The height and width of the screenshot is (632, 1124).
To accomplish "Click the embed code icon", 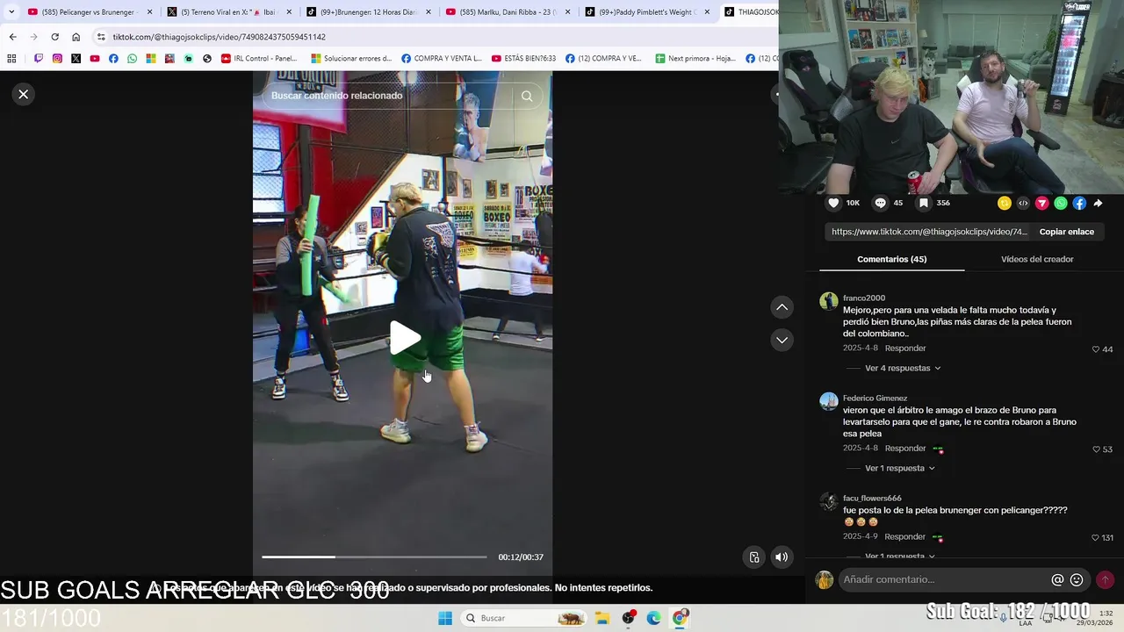I will tap(1023, 203).
